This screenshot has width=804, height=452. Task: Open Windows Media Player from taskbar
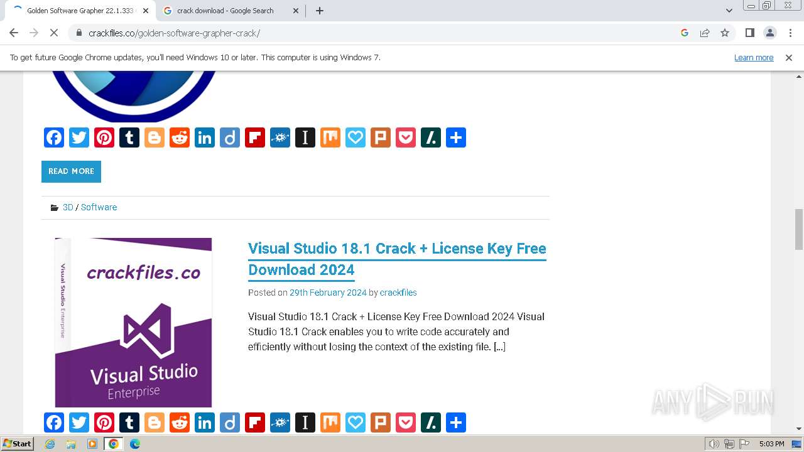tap(92, 444)
